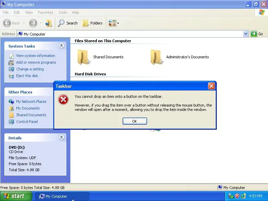The image size is (268, 201).
Task: Click the status bar My Computer zone
Action: pyautogui.click(x=241, y=188)
